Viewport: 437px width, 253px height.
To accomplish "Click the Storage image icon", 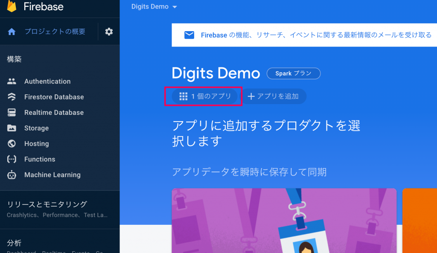I will [12, 128].
